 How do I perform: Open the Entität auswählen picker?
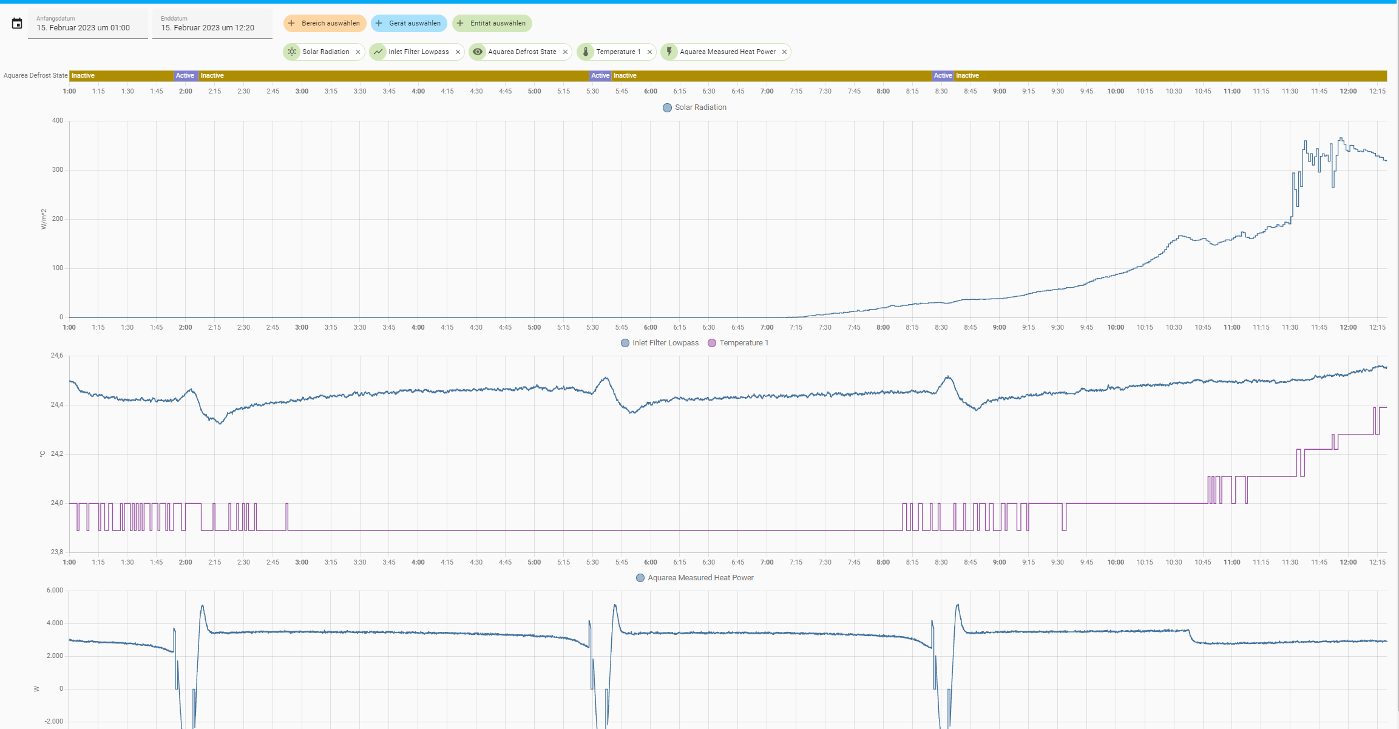492,23
